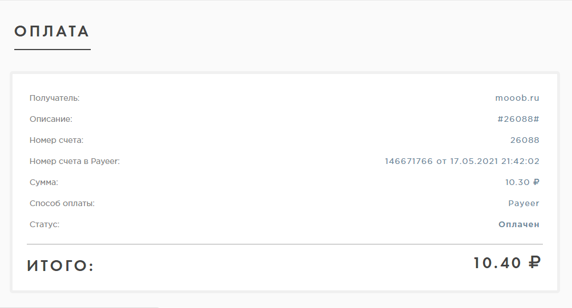The height and width of the screenshot is (308, 572).
Task: Click the Payeer payment method value
Action: click(x=523, y=203)
